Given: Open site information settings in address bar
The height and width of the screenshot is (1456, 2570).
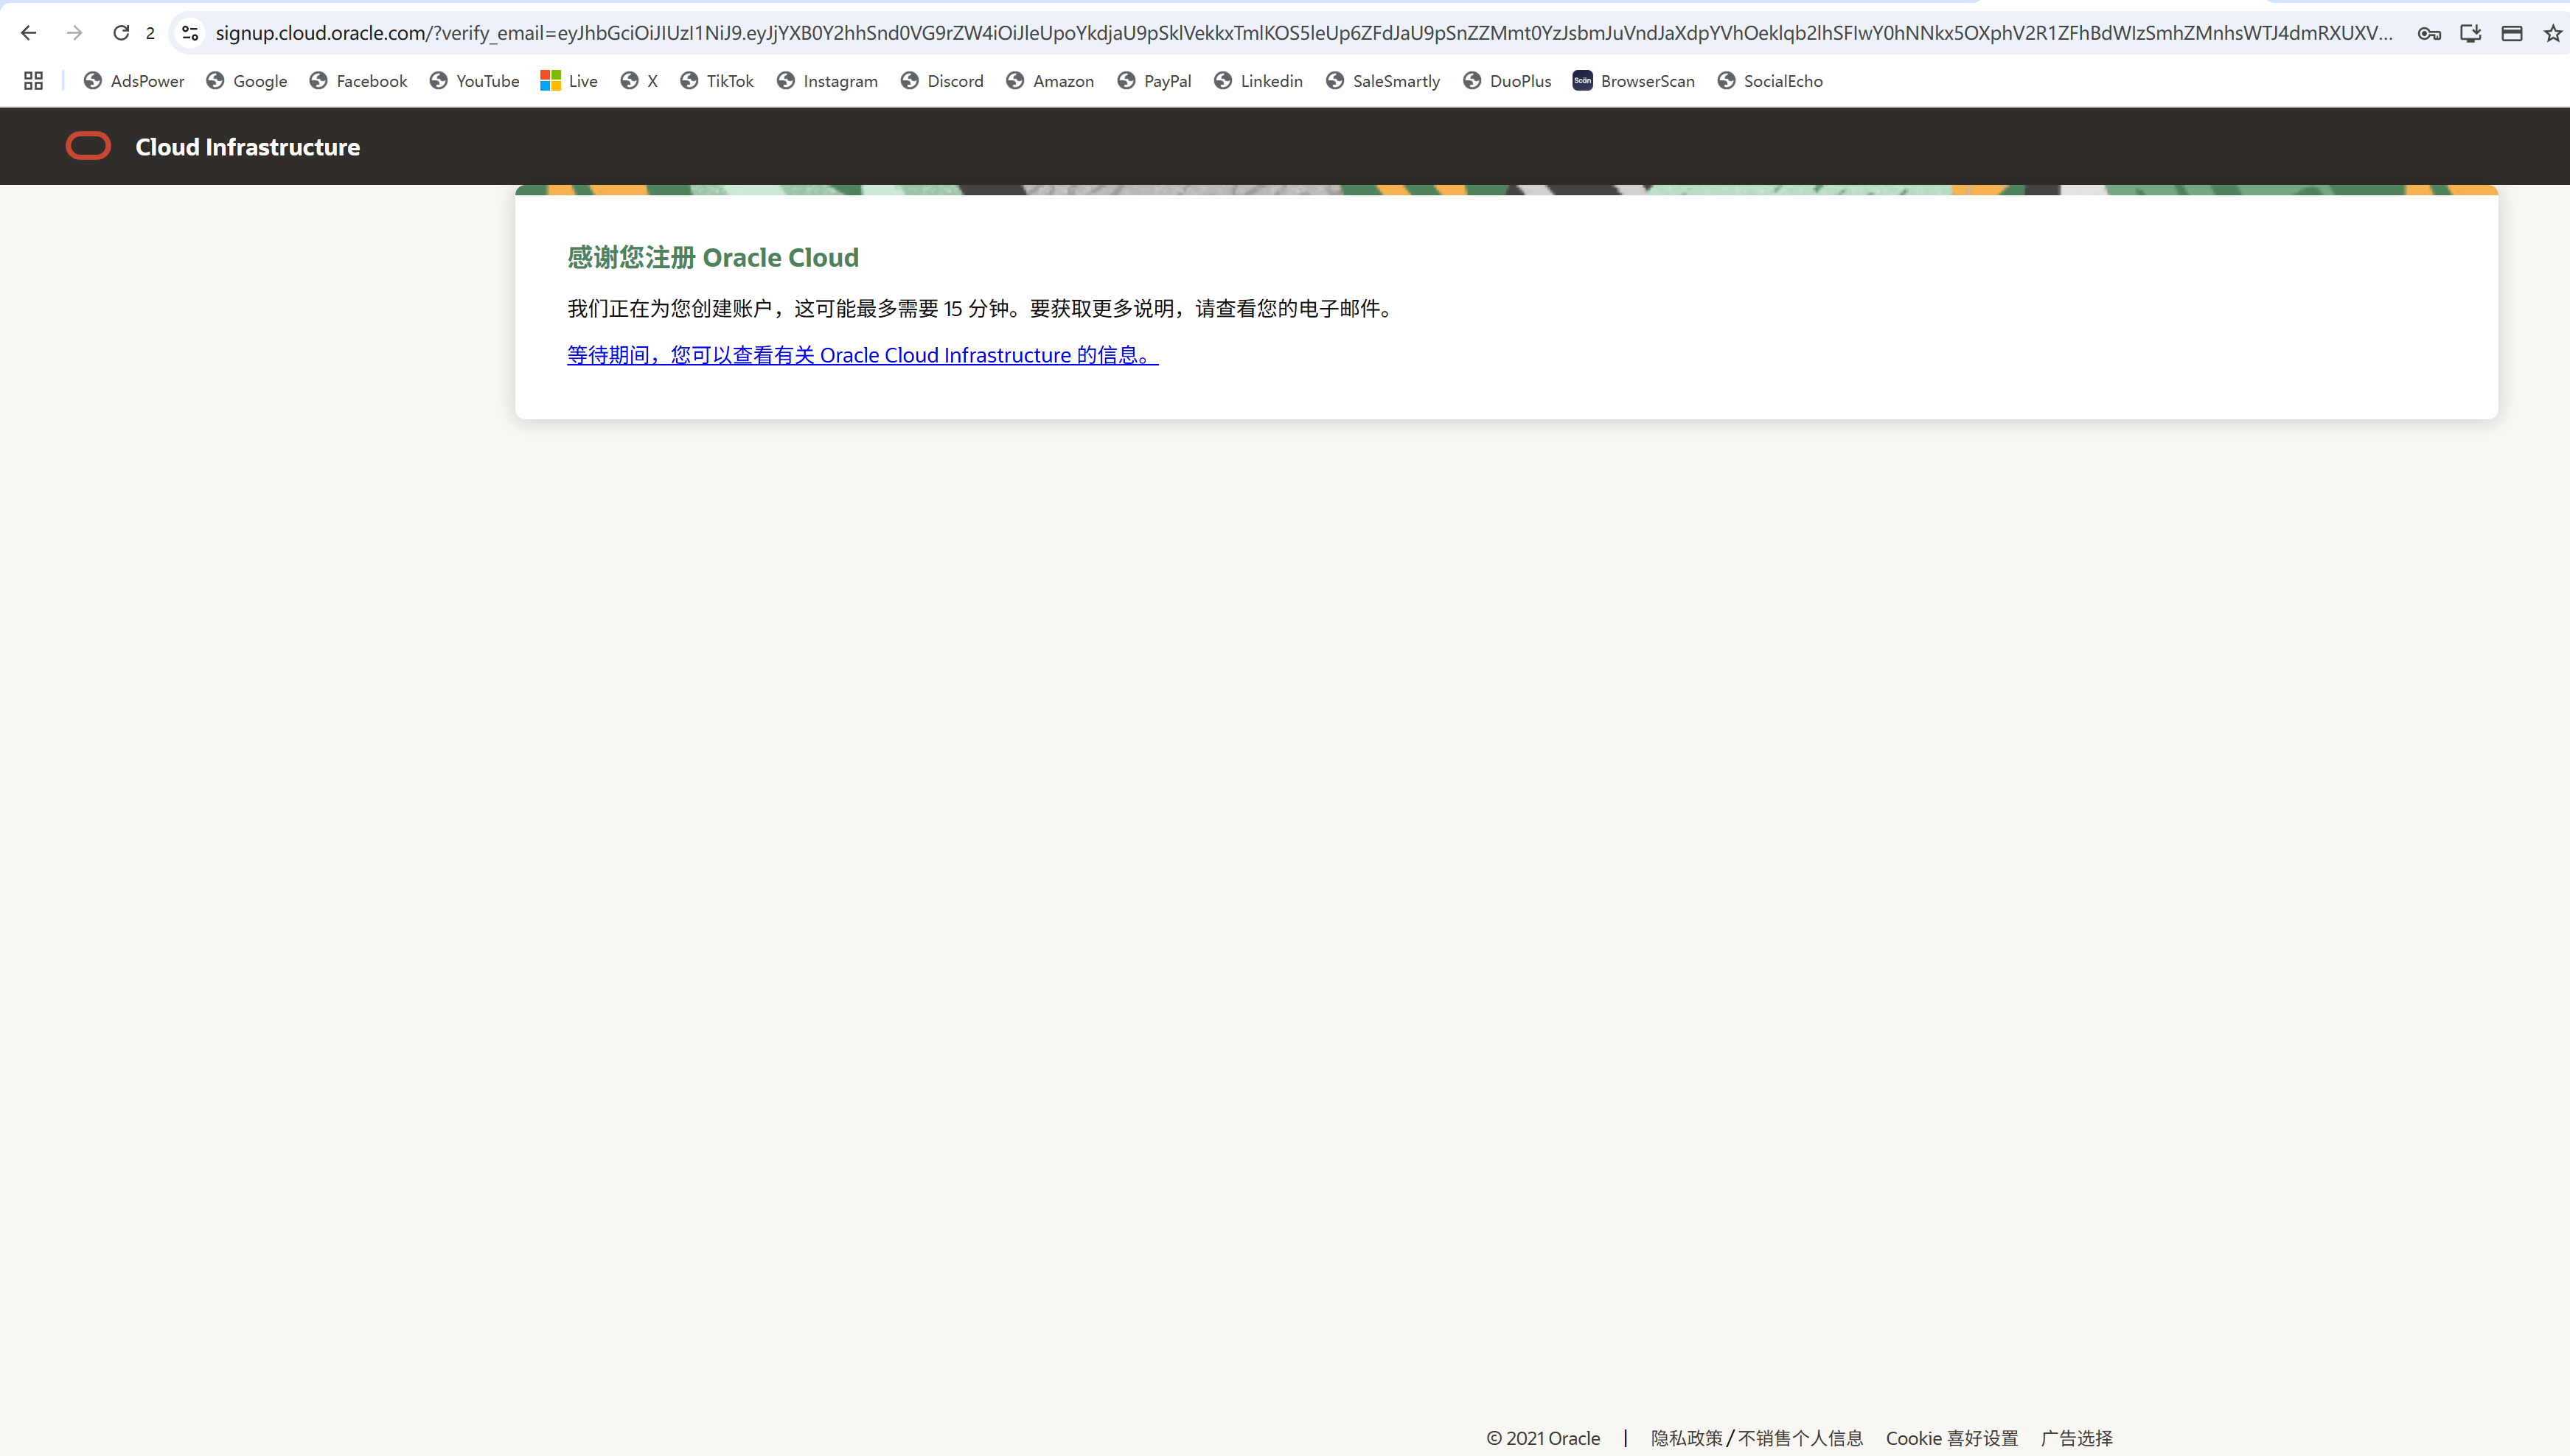Looking at the screenshot, I should 189,32.
